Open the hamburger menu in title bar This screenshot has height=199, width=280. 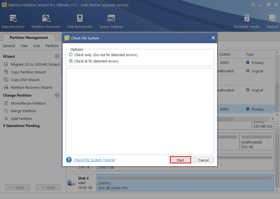[253, 5]
